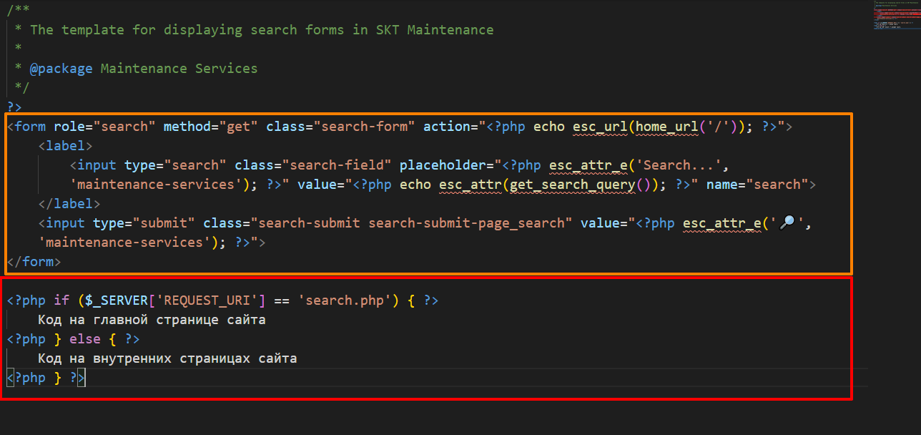
Task: Click the 'Search...' string literal
Action: [679, 165]
